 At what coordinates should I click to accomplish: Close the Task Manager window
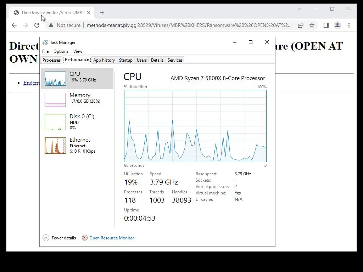click(267, 42)
